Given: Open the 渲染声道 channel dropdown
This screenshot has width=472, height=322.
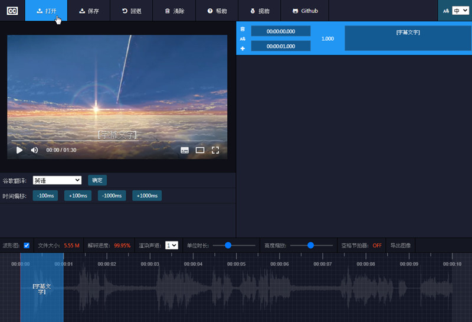Looking at the screenshot, I should (172, 245).
